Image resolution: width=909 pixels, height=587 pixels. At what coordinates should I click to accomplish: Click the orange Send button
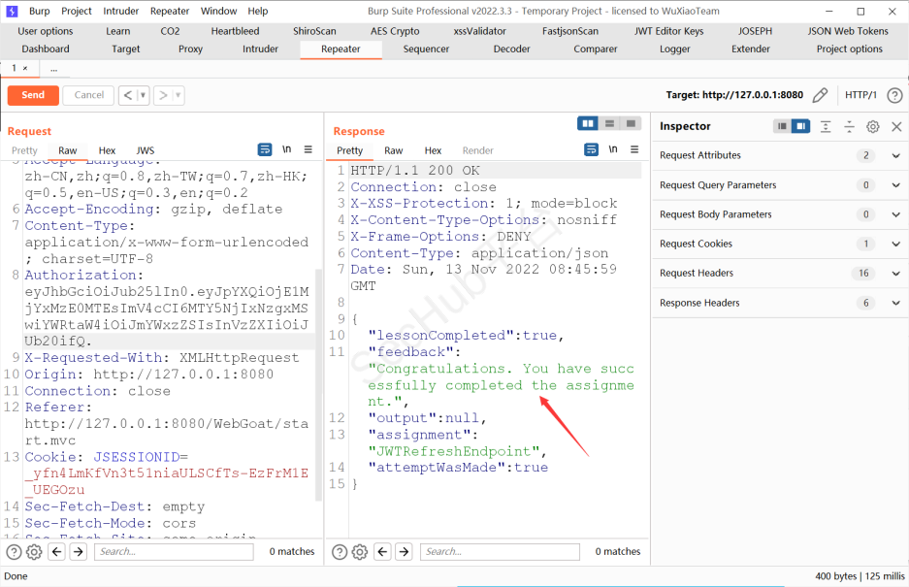(x=33, y=95)
